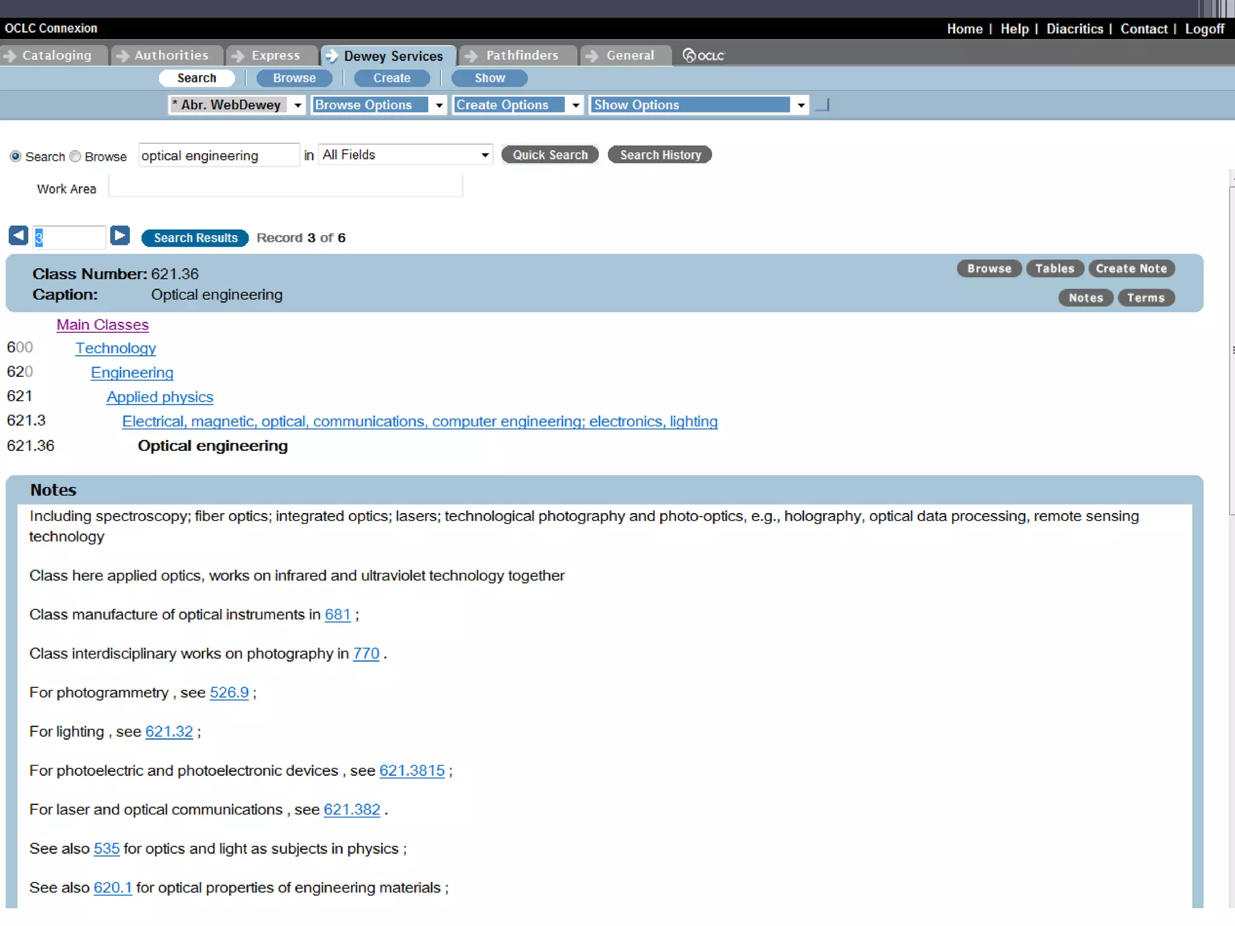This screenshot has height=926, width=1235.
Task: Click the Work Area input field
Action: [285, 186]
